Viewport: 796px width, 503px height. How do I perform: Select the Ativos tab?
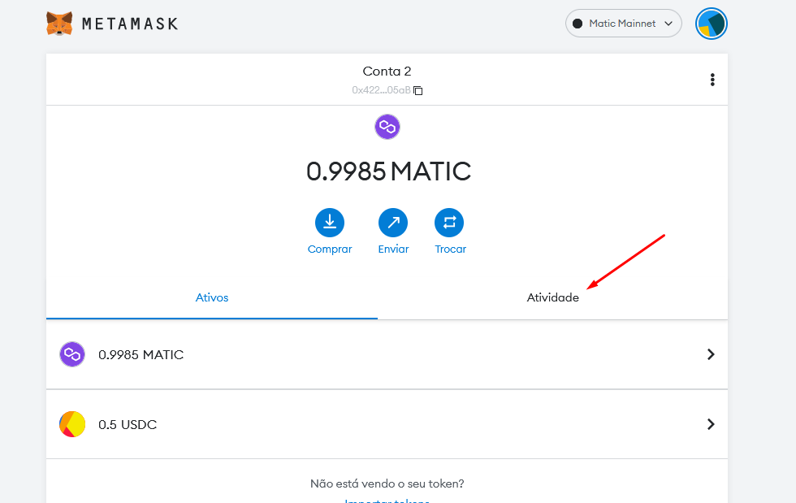point(212,298)
